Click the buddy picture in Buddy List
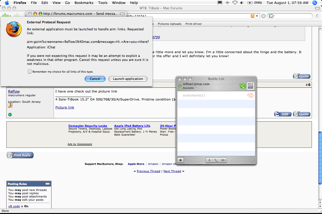This screenshot has width=322, height=214. 250,86
